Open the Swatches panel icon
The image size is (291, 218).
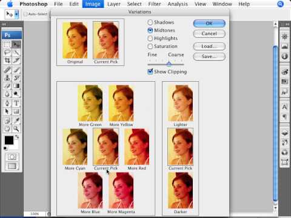[x=284, y=81]
